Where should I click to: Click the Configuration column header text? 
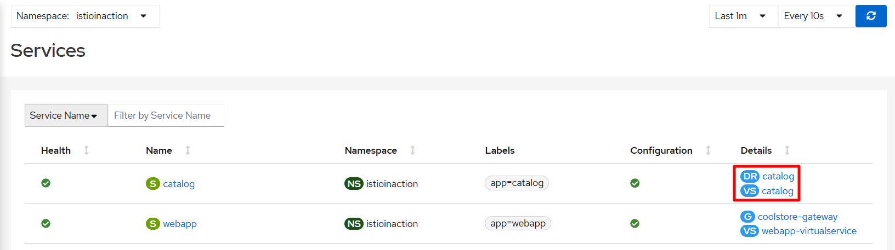tap(661, 150)
